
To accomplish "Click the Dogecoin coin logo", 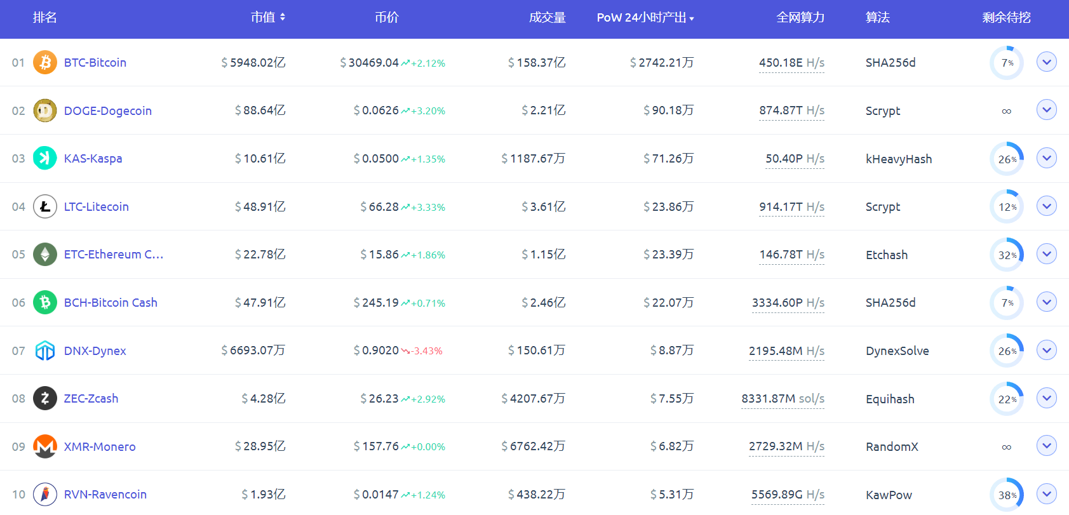I will pyautogui.click(x=45, y=110).
